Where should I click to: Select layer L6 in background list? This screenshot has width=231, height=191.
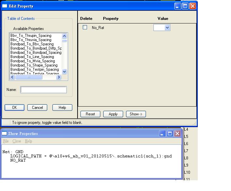[x=186, y=144]
